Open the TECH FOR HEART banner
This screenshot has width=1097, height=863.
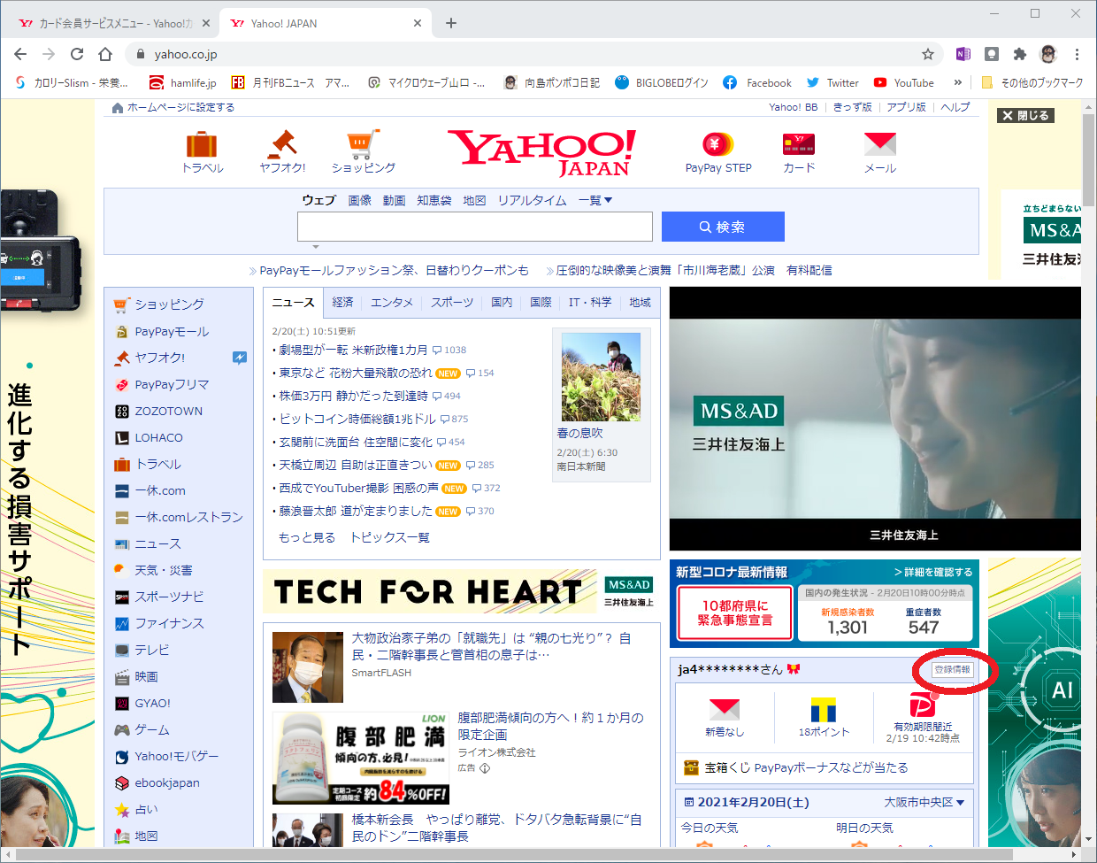click(x=461, y=591)
